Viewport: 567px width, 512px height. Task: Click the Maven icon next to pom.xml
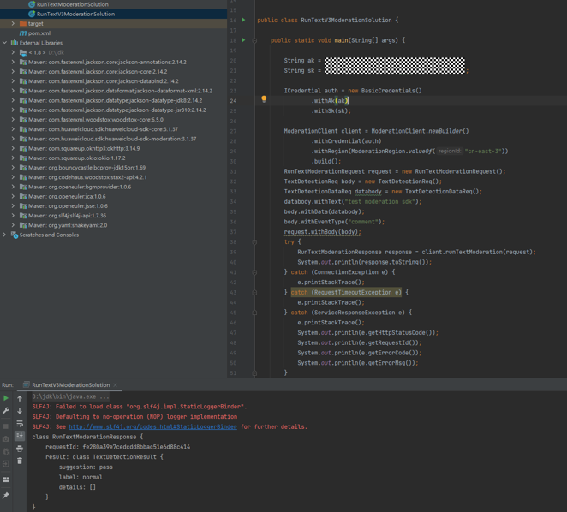(x=23, y=33)
